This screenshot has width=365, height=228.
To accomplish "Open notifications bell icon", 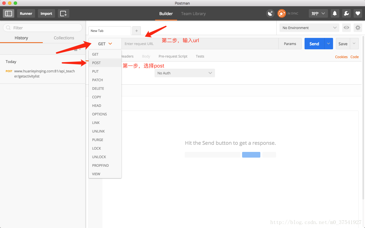I will pyautogui.click(x=335, y=13).
